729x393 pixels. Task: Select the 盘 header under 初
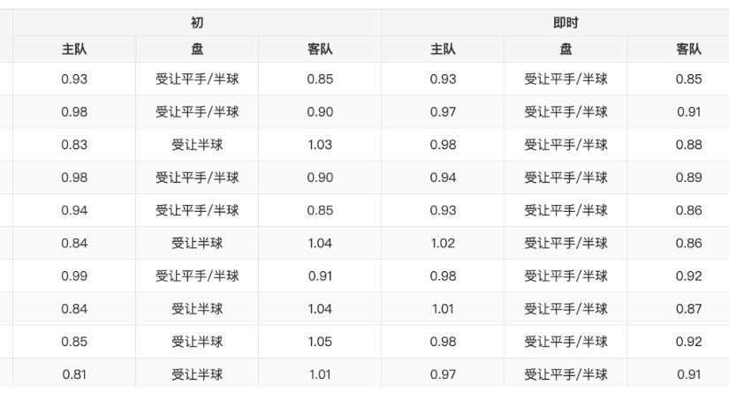point(197,49)
